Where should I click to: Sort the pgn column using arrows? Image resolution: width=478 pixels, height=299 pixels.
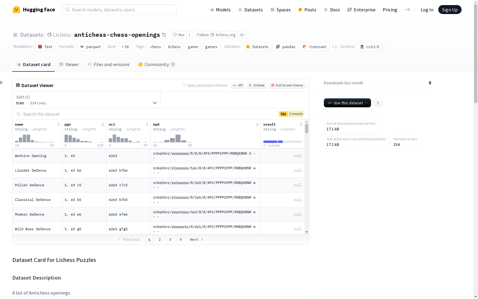point(103,124)
